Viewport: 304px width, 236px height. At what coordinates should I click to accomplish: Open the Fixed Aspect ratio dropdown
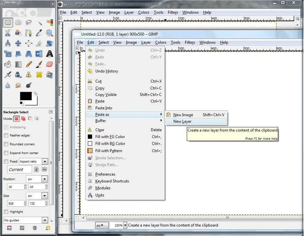pos(45,161)
